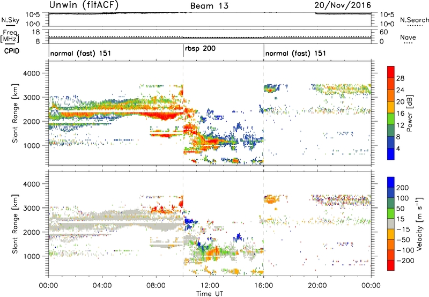This screenshot has height=297, width=429.
Task: Click 'normal (fast) 151' label at 16:00
Action: click(x=295, y=53)
